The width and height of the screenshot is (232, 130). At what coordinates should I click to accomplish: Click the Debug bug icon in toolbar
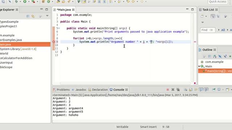(x=16, y=1)
